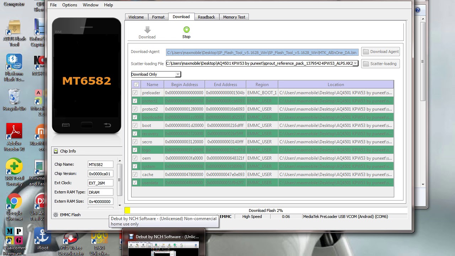Sort by the Begin Address column header
Viewport: 455px width, 256px height.
point(184,85)
